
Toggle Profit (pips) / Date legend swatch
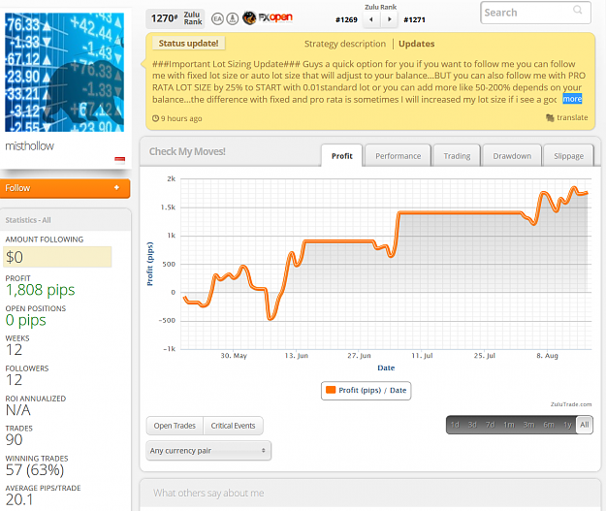click(331, 390)
